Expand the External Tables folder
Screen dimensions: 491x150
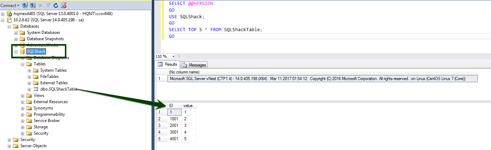(29, 83)
